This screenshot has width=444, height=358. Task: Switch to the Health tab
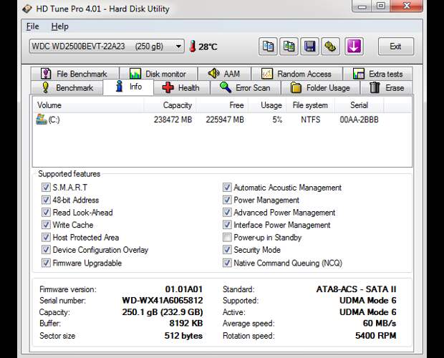(182, 88)
